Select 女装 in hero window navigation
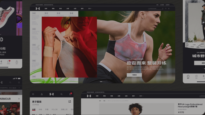The image size is (205, 115). tap(75, 9)
